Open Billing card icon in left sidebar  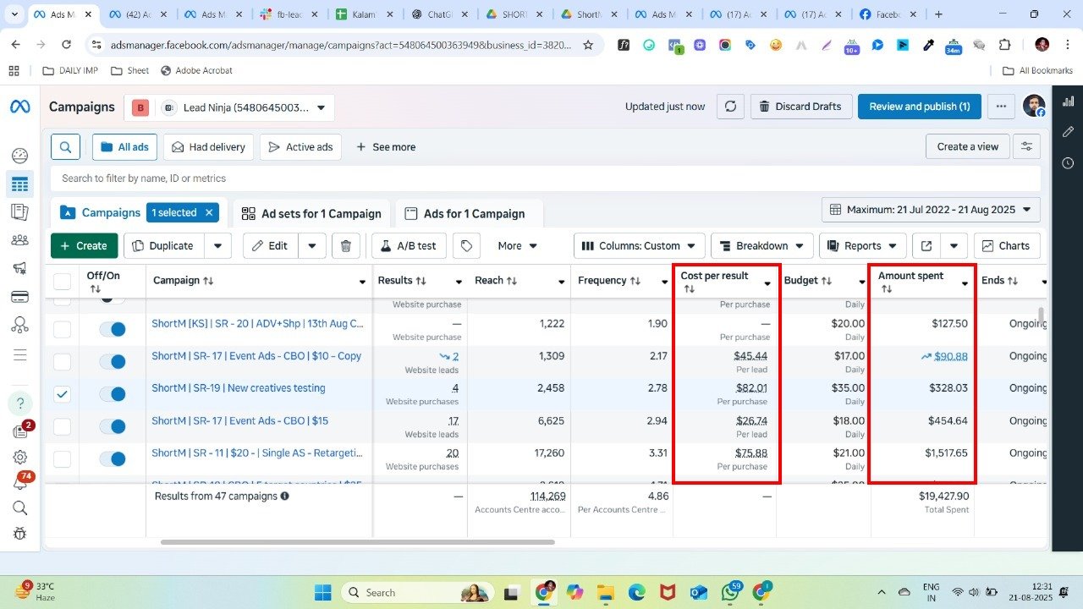click(19, 297)
